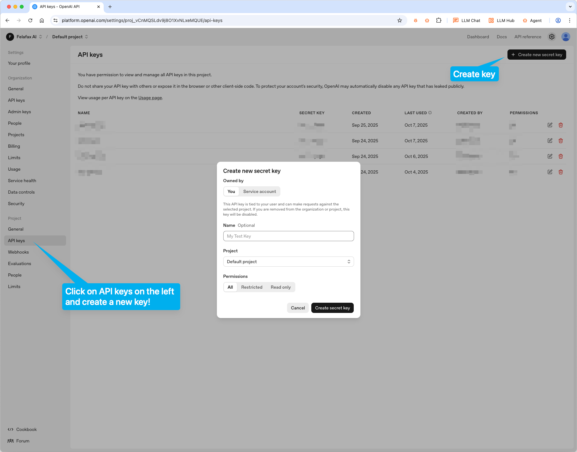Edit the key last used Oct 4, 2025
The image size is (577, 452).
tap(550, 172)
